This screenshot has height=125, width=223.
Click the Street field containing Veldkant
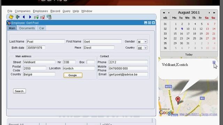39,62
